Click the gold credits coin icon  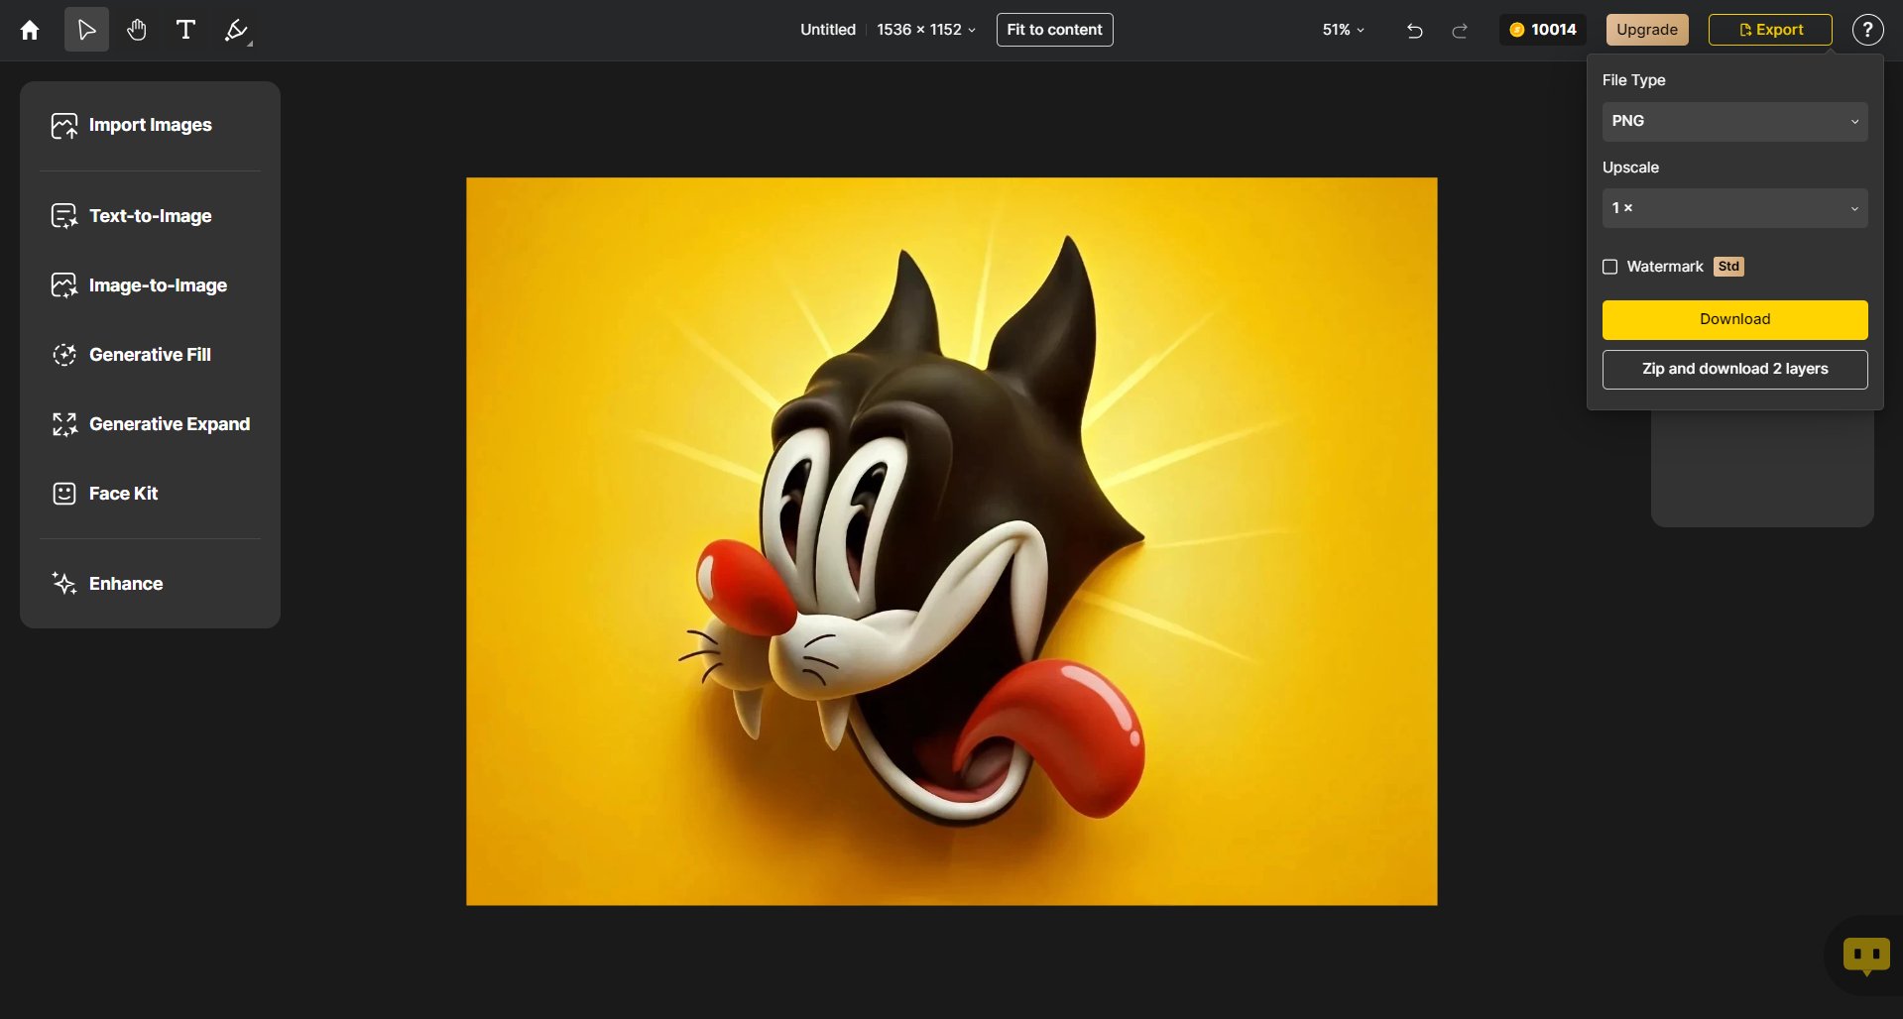[x=1516, y=30]
